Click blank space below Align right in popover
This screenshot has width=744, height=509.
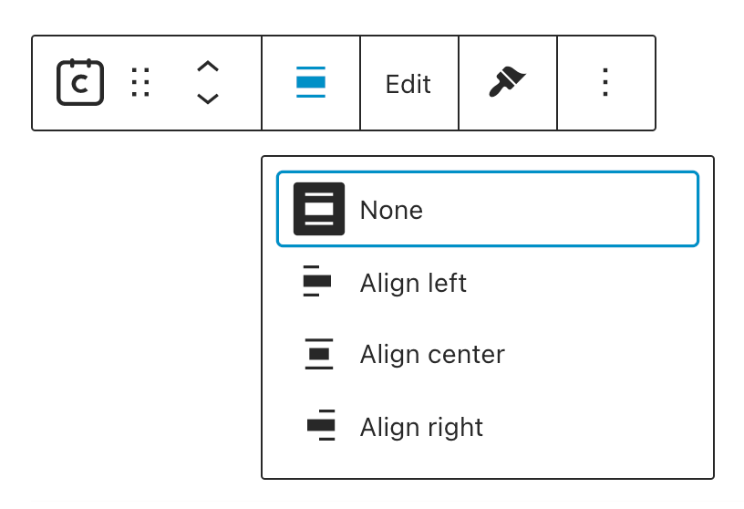pyautogui.click(x=488, y=463)
